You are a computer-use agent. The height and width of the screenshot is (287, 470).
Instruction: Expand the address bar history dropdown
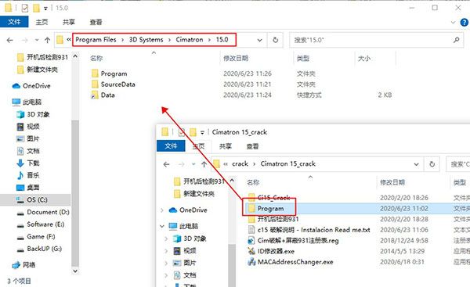coord(259,40)
